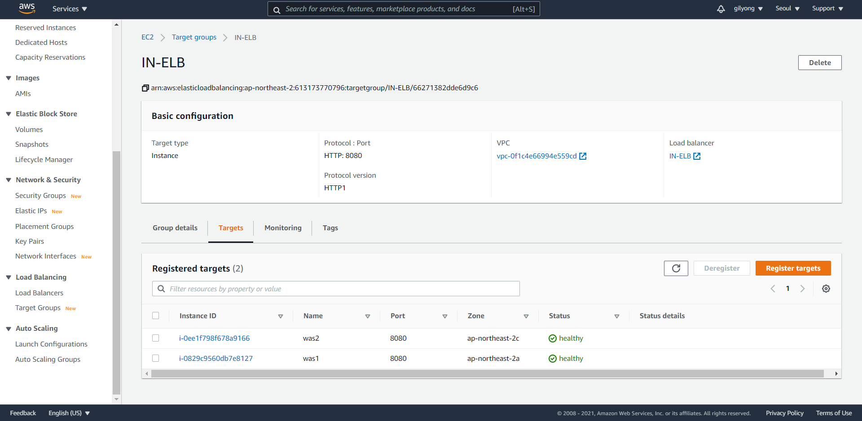Open Key Pairs in sidebar
Screen dimensions: 862x421
point(30,241)
